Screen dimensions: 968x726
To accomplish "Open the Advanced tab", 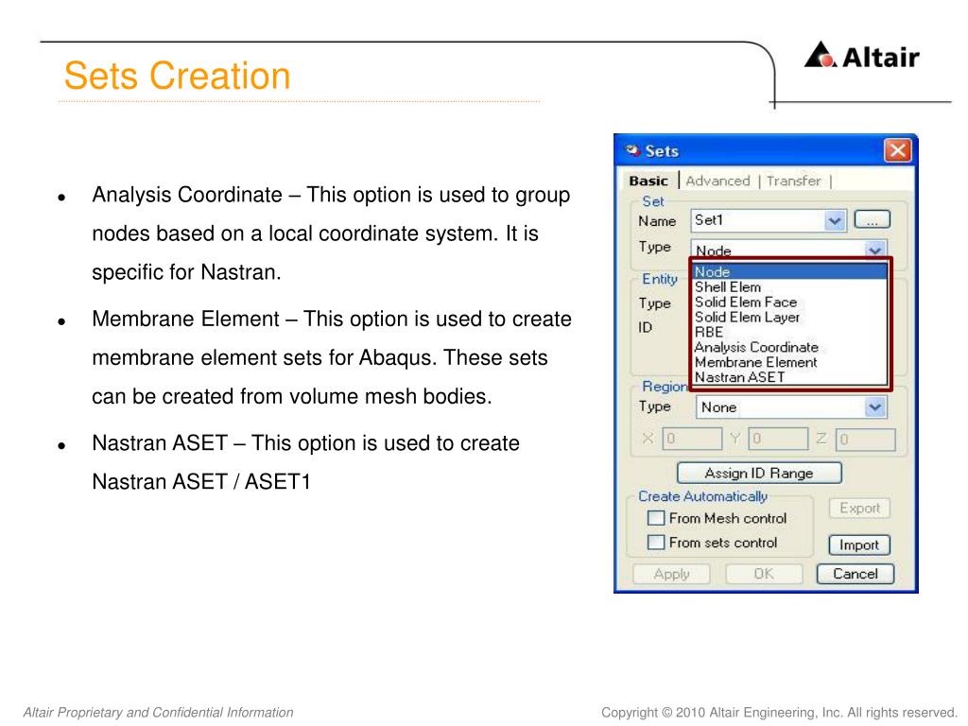I will coord(717,181).
